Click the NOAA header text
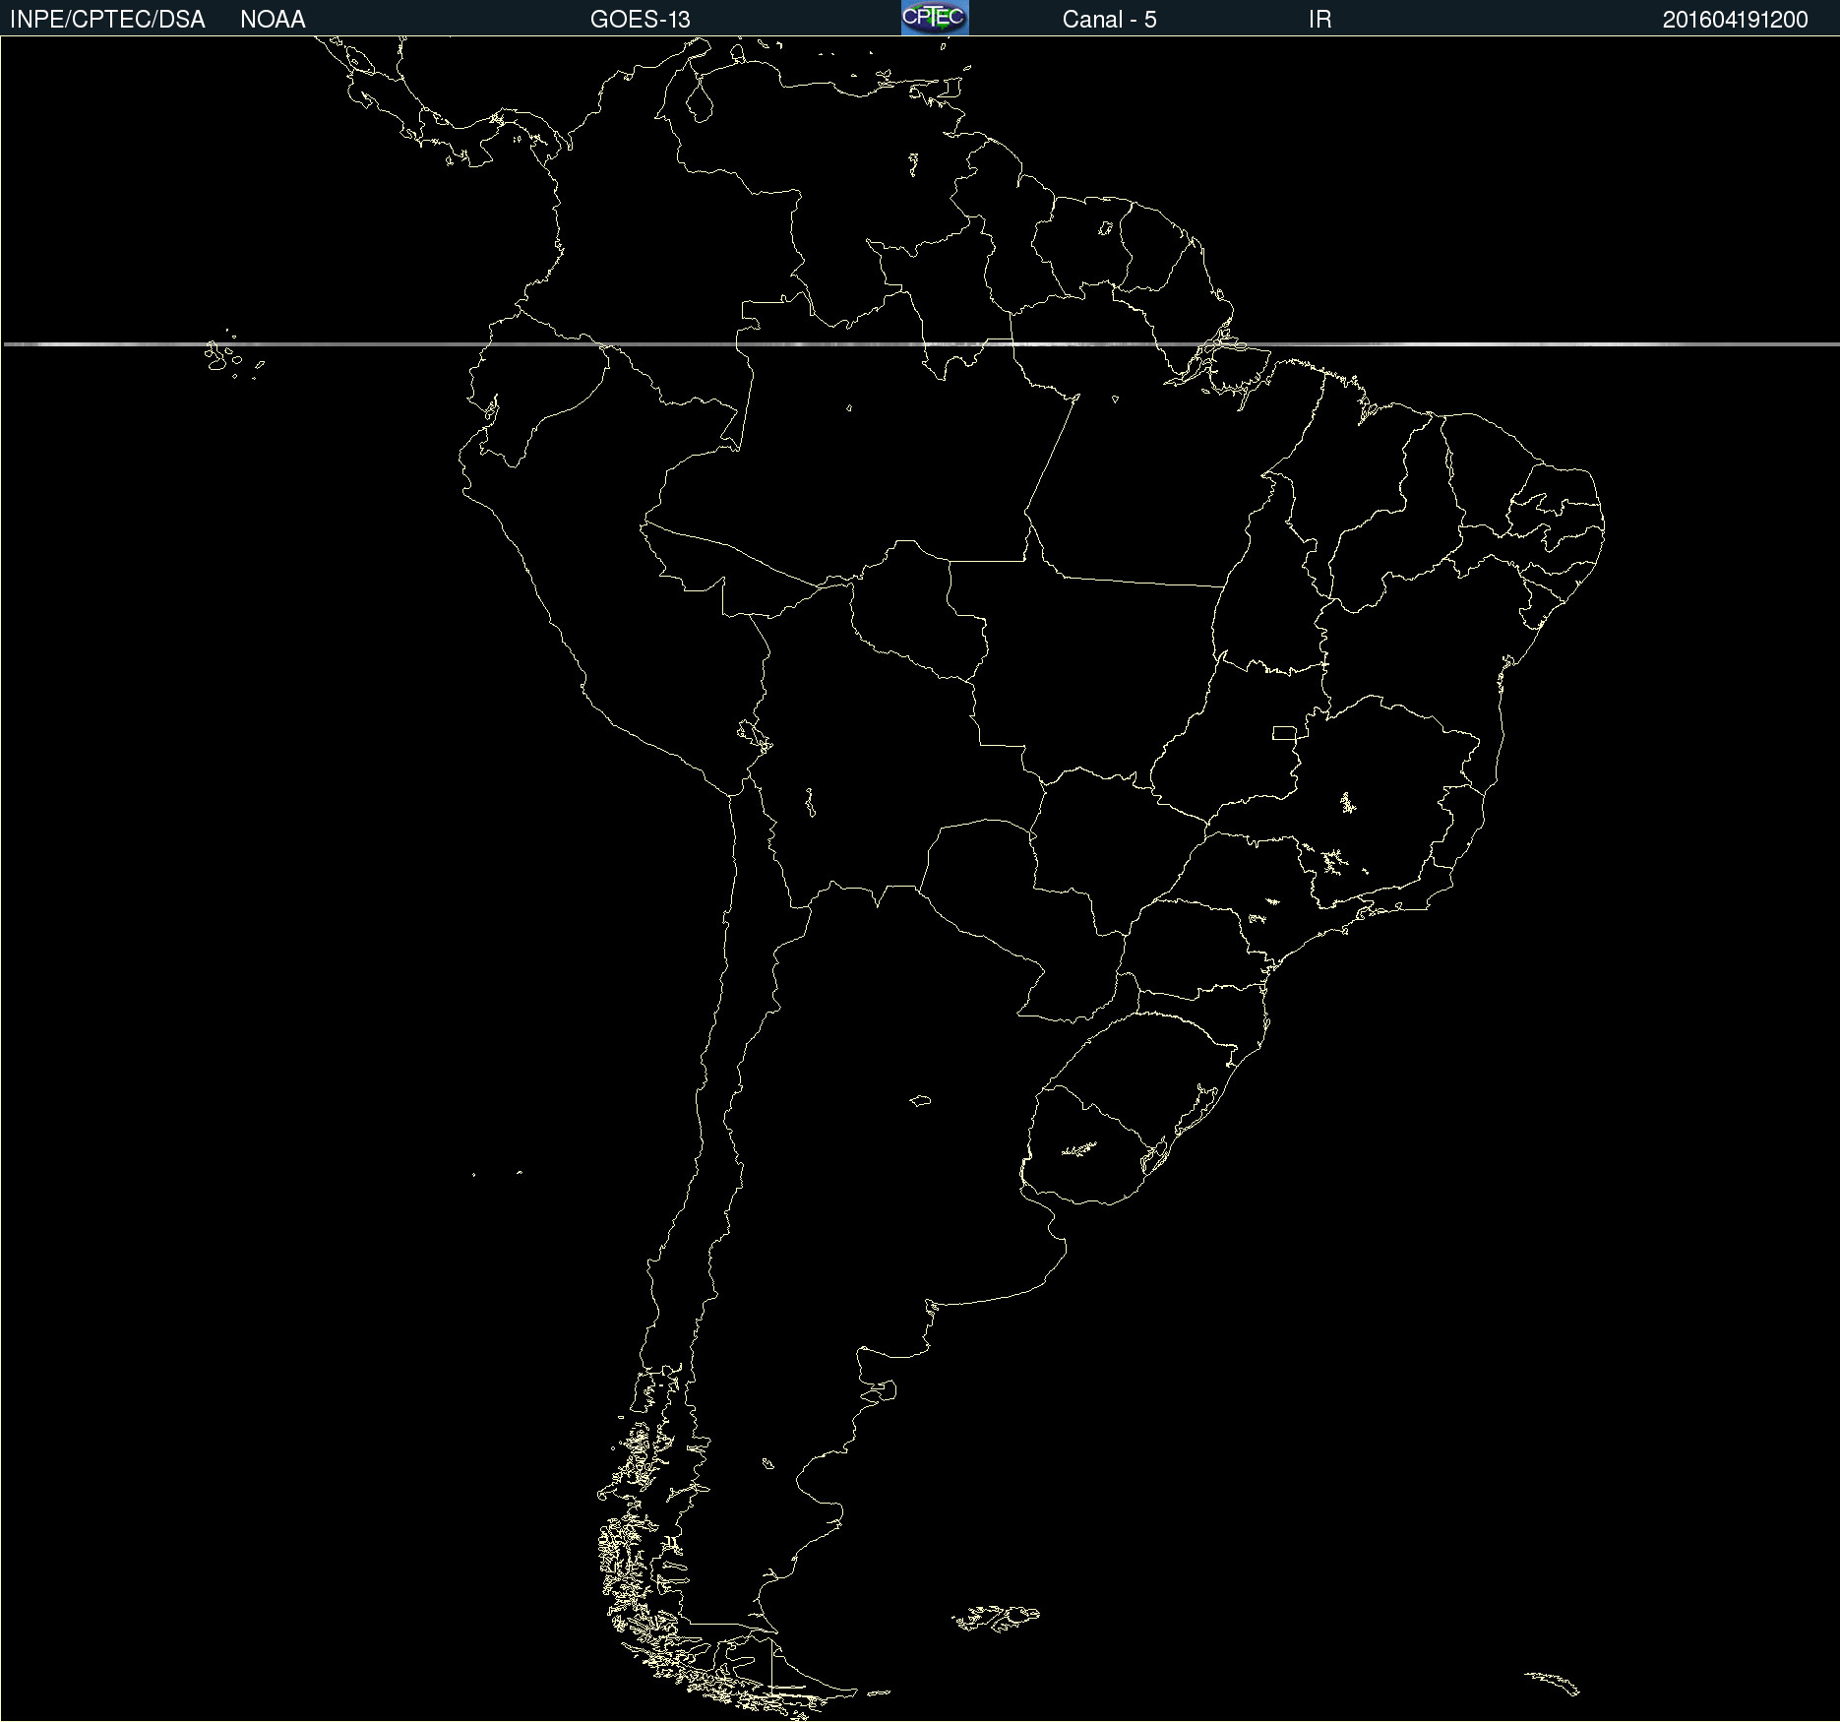 (273, 20)
